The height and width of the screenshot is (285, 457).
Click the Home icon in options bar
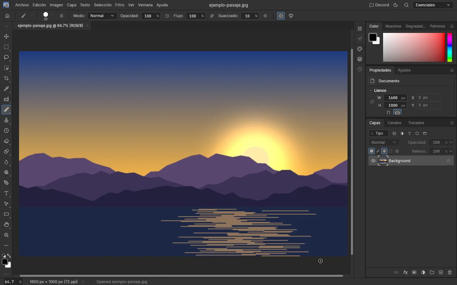7,16
